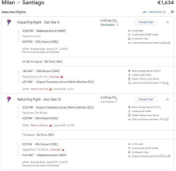Click info icon beside returning 2,245 kg estimate
Image resolution: width=176 pixels, height=171 pixels.
point(169,156)
